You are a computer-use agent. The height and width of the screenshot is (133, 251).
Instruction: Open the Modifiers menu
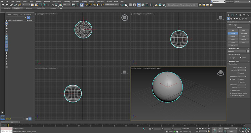38,1
